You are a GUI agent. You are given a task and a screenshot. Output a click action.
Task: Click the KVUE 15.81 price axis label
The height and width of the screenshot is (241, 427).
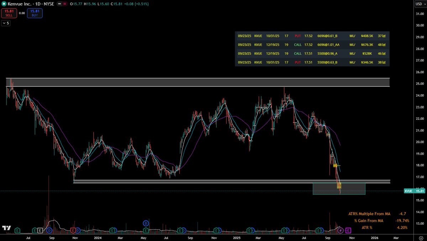[x=415, y=191]
